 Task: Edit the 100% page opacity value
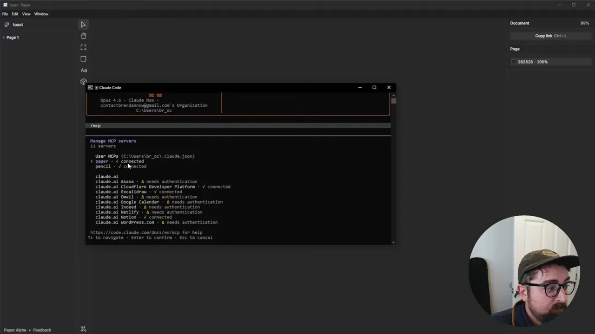pos(542,62)
